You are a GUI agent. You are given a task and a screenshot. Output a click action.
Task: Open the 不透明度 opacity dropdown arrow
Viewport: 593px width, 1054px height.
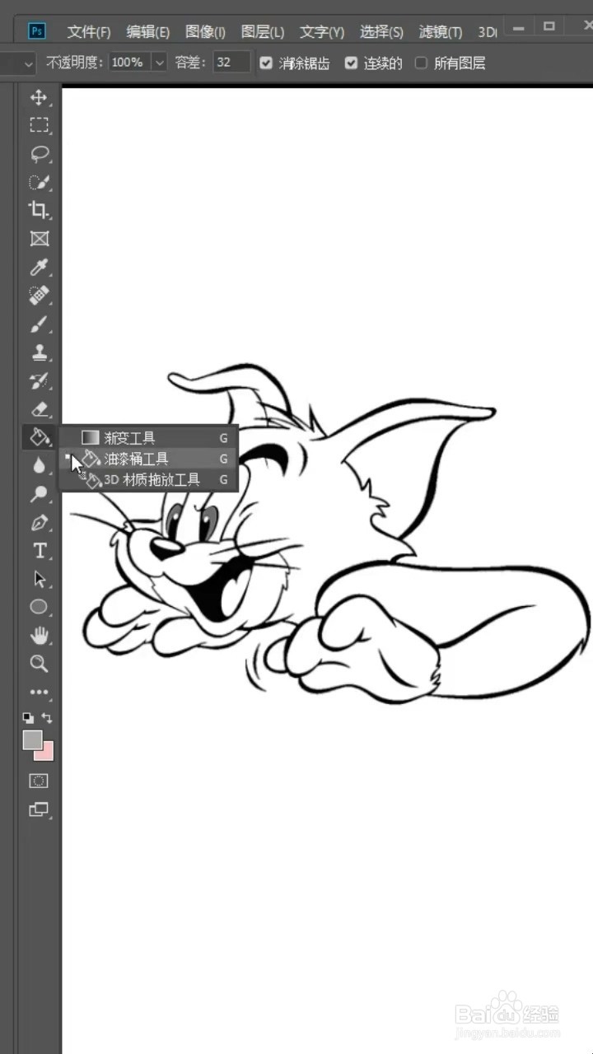click(x=159, y=63)
